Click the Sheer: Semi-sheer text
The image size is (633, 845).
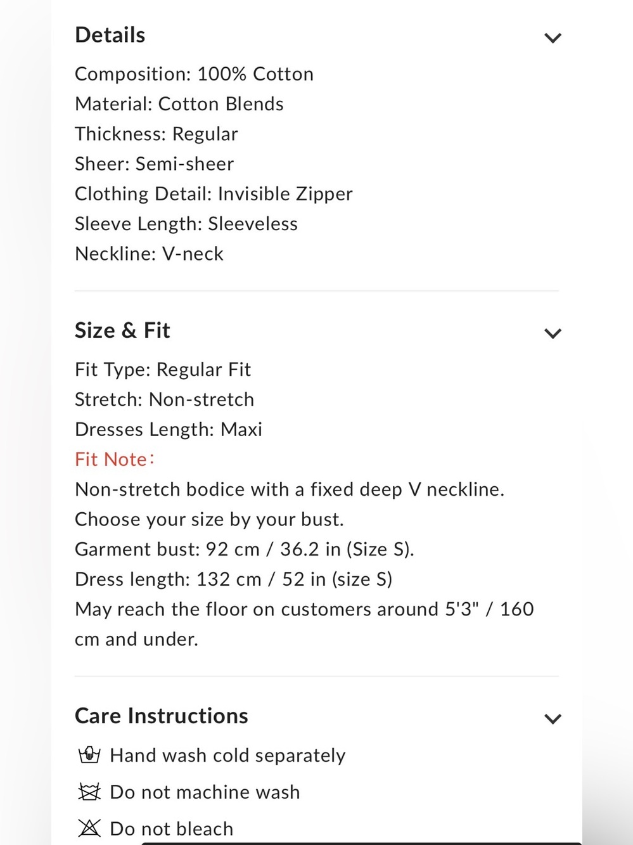[x=154, y=164]
